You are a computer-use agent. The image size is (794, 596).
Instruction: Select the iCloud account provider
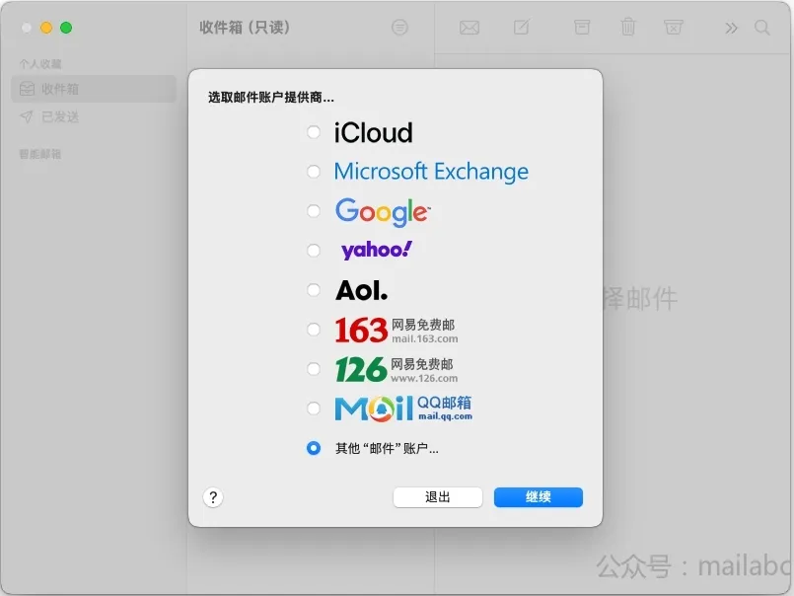tap(314, 132)
